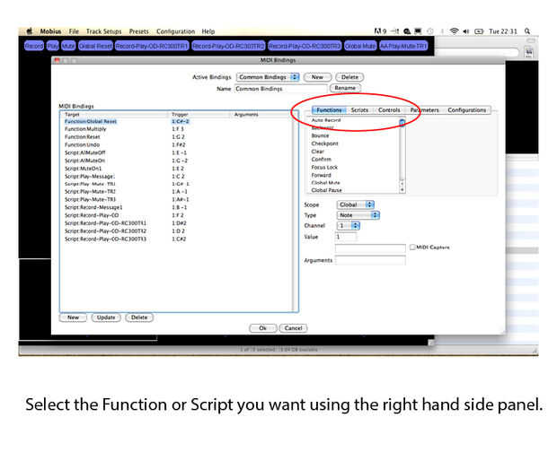Image resolution: width=557 pixels, height=452 pixels.
Task: Switch to the Controls tab
Action: [x=389, y=110]
